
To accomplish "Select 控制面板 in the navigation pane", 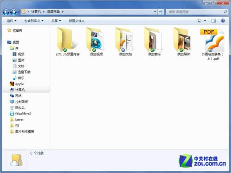I will 21,102.
